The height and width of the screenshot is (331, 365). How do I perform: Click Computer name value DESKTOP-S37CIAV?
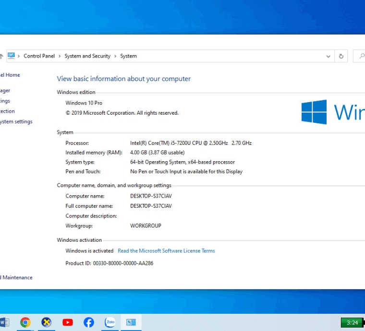coord(151,196)
